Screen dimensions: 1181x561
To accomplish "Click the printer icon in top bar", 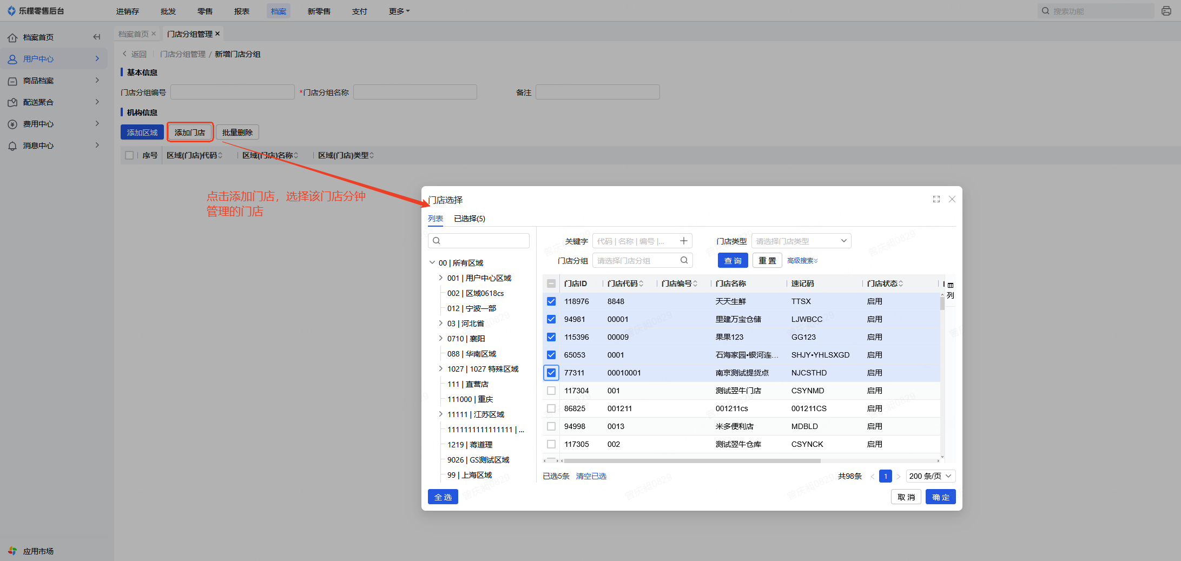I will pyautogui.click(x=1166, y=11).
